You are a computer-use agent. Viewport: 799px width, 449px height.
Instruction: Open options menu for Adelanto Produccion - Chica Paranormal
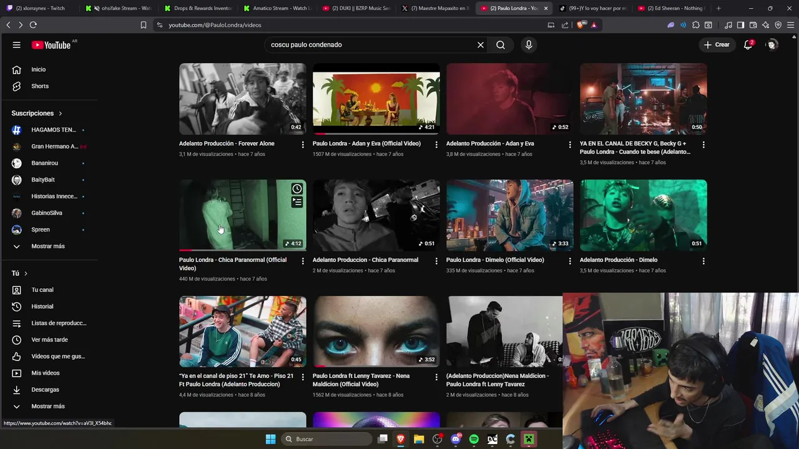point(436,261)
